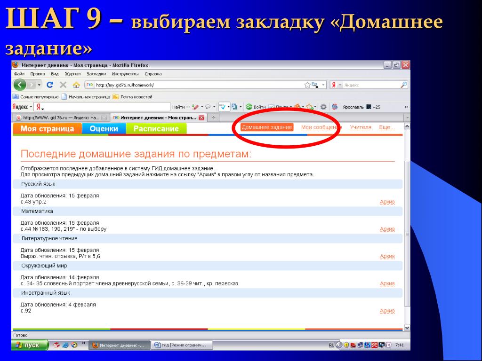The image size is (482, 361).
Task: Click the Yandex bar favorites star icon
Action: click(310, 107)
